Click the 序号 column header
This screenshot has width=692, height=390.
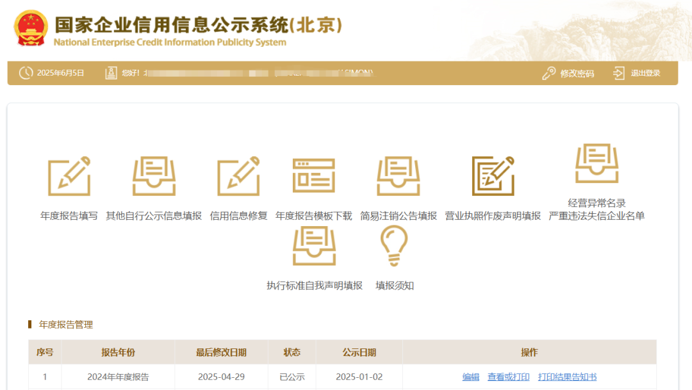click(x=45, y=352)
